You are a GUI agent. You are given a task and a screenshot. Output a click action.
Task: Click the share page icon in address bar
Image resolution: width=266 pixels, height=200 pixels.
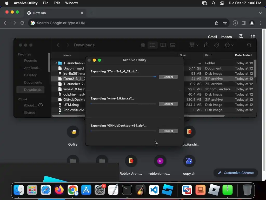216,23
